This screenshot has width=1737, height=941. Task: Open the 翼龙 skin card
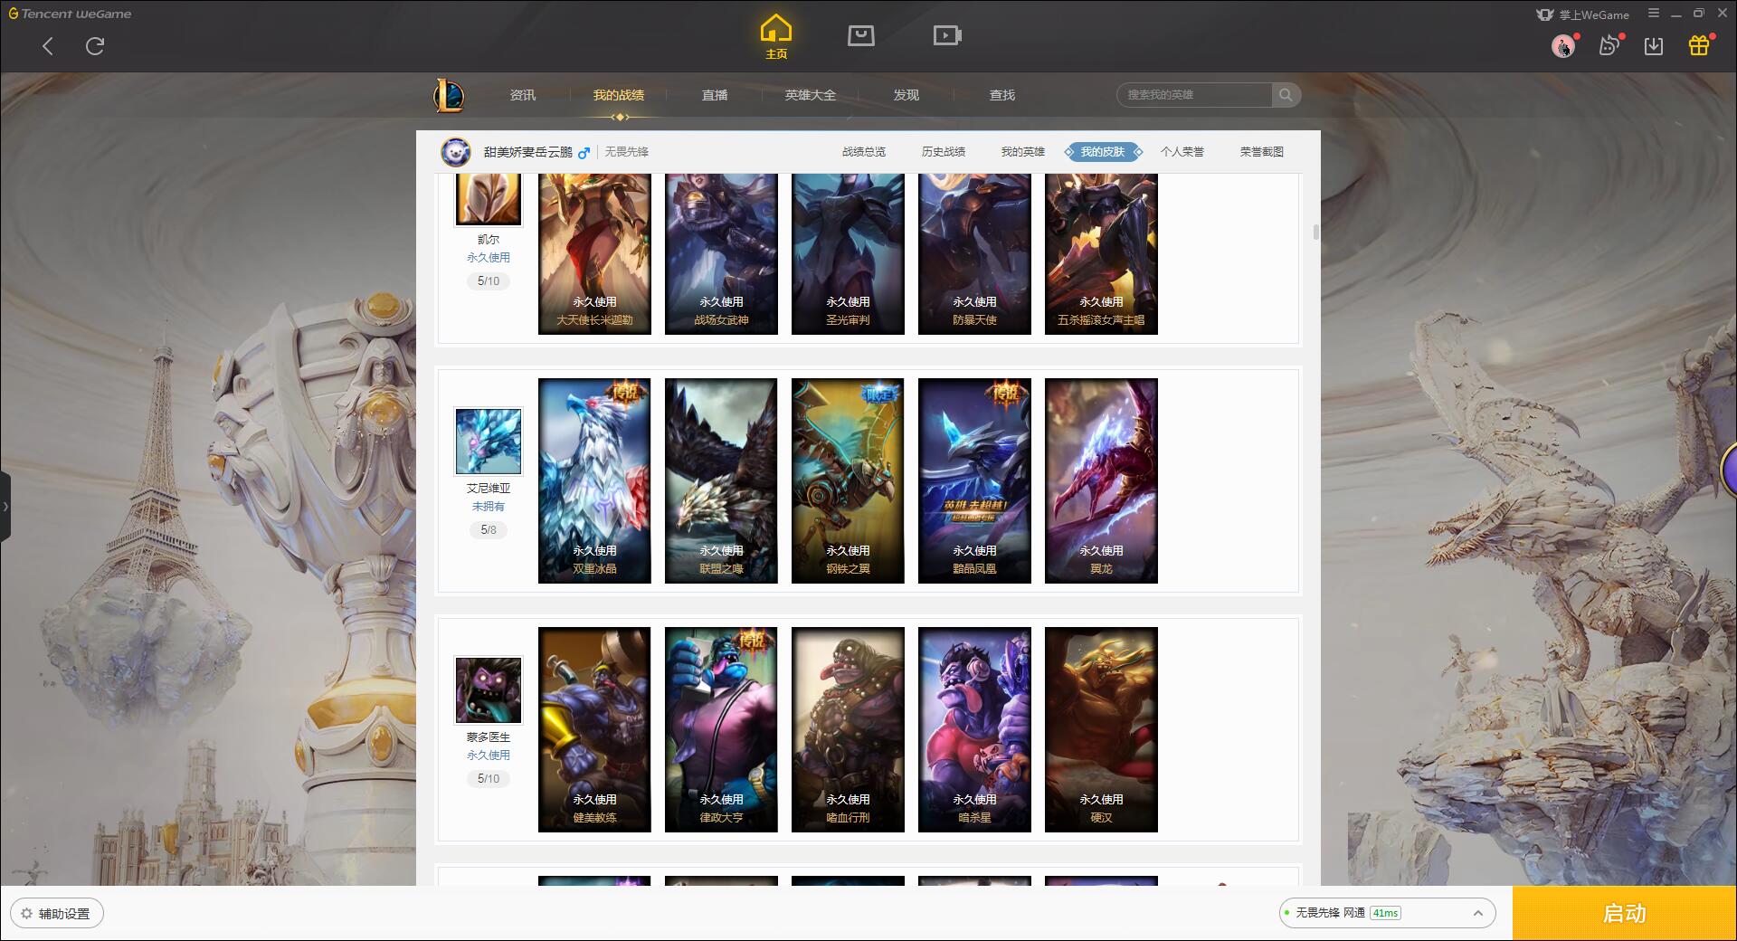point(1101,480)
